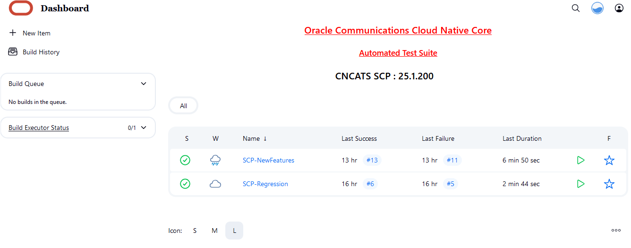Schedule a build for SCP-Regression
Screen dimensions: 631x248
581,184
